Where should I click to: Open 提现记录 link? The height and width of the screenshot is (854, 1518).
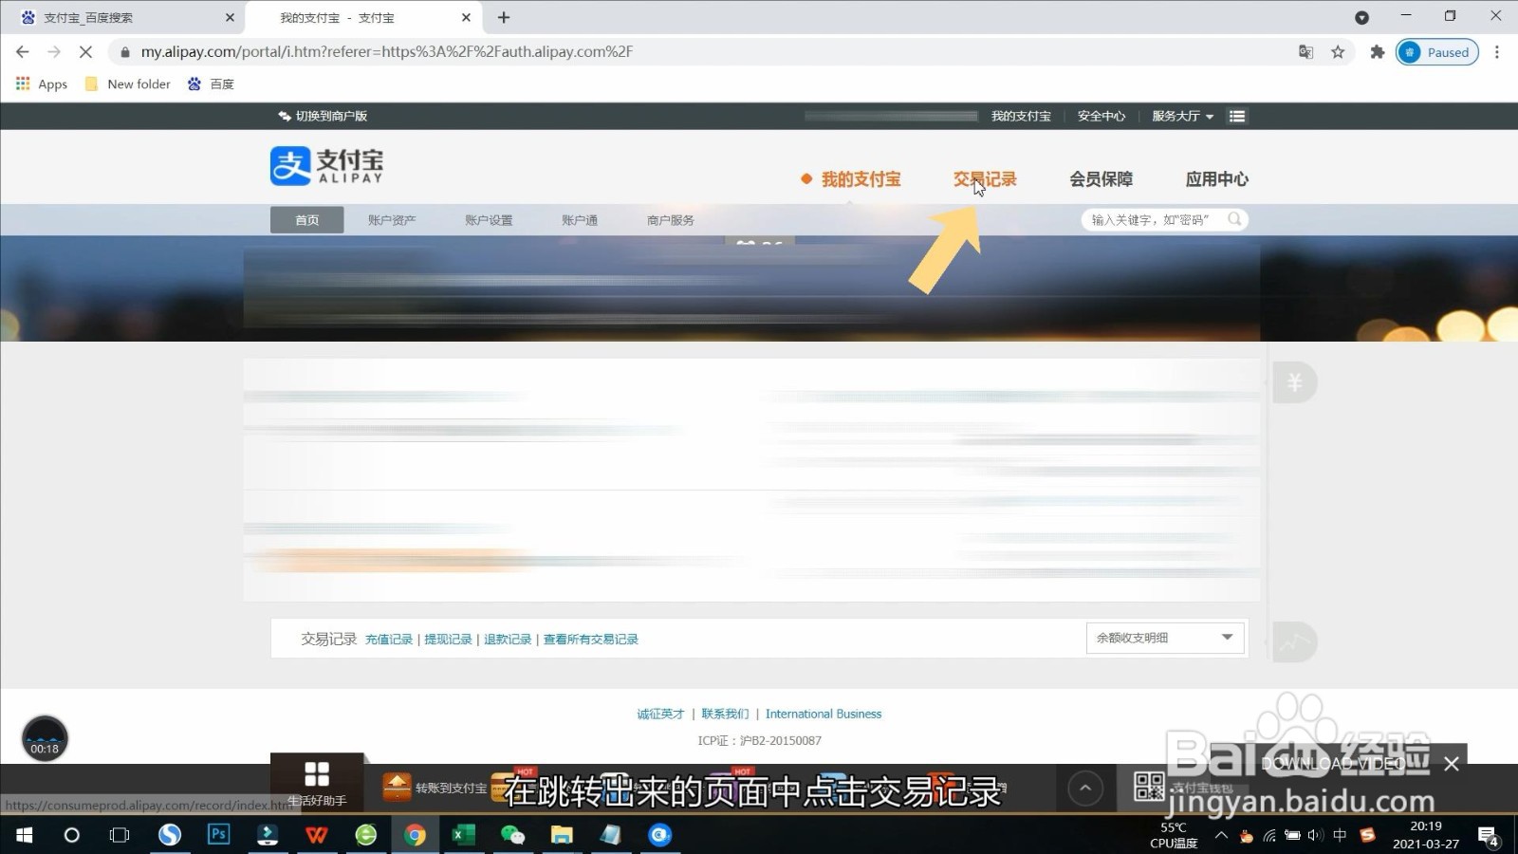click(x=448, y=640)
